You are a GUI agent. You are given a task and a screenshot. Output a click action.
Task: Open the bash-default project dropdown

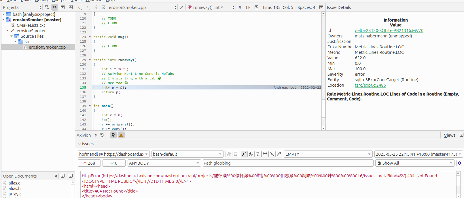(x=188, y=154)
